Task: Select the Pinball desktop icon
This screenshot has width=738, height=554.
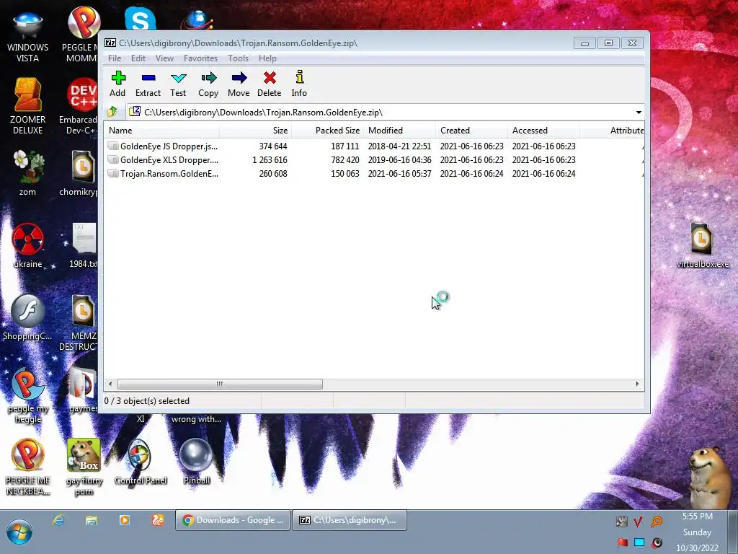Action: 197,462
